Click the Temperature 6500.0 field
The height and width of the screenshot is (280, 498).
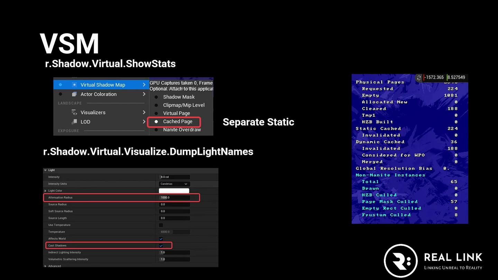point(174,232)
